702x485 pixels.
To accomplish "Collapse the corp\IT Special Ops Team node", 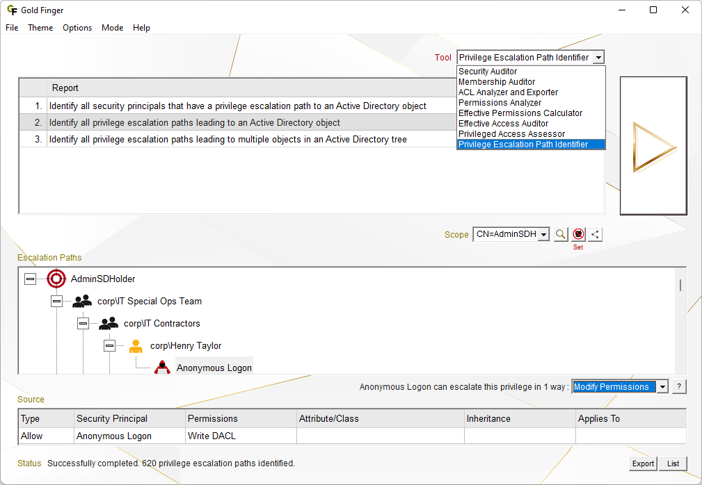I will pyautogui.click(x=56, y=302).
